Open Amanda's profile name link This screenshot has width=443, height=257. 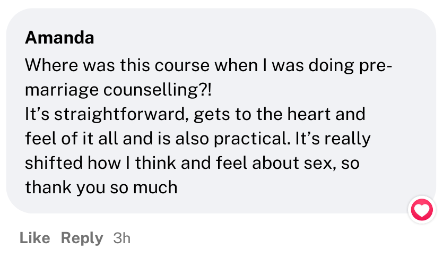pos(59,38)
